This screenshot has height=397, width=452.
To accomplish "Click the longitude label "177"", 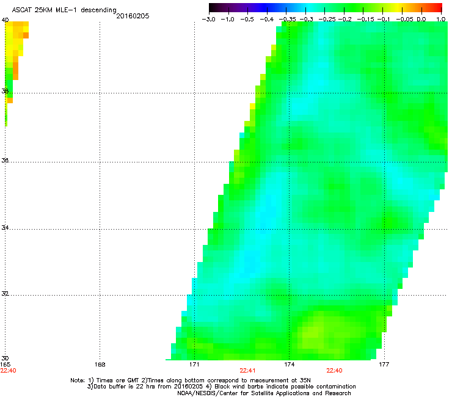I will (x=384, y=365).
